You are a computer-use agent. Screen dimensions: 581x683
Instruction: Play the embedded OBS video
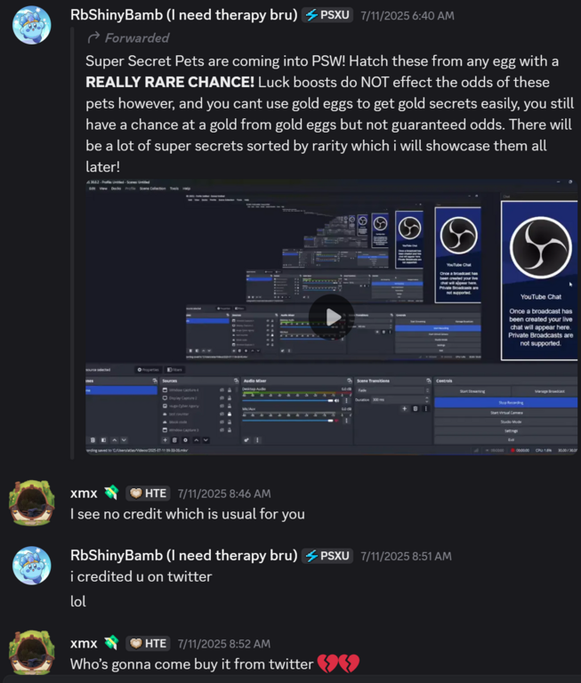[332, 317]
